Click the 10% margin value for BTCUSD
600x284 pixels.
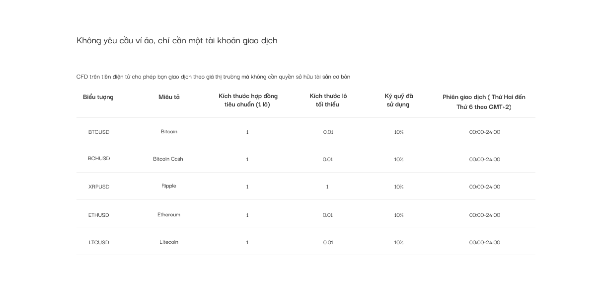[x=399, y=132]
